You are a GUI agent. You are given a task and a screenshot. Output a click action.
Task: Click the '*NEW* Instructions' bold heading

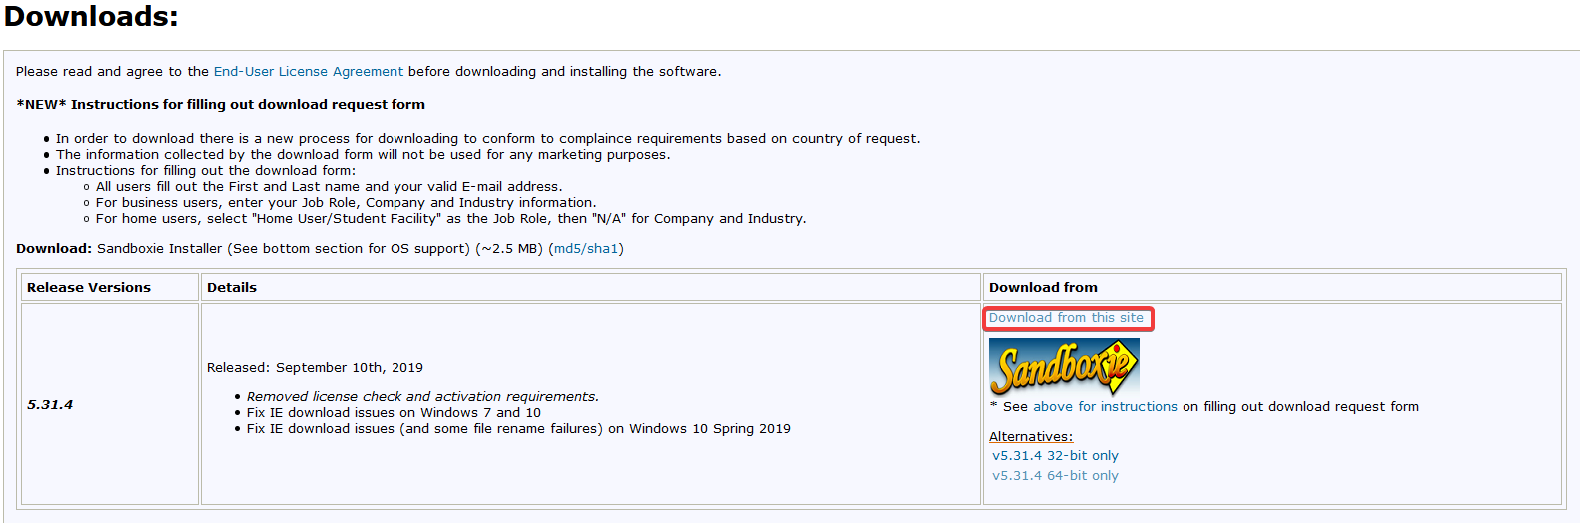pos(221,105)
